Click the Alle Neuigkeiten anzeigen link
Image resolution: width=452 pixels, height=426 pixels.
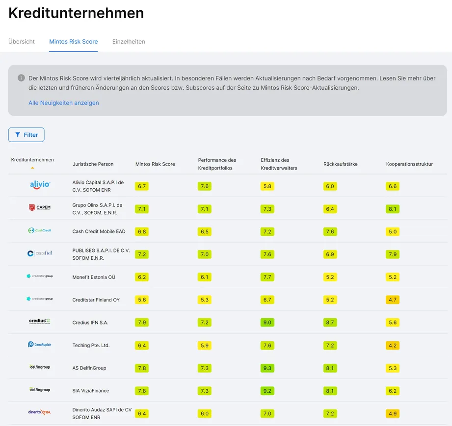(x=64, y=103)
